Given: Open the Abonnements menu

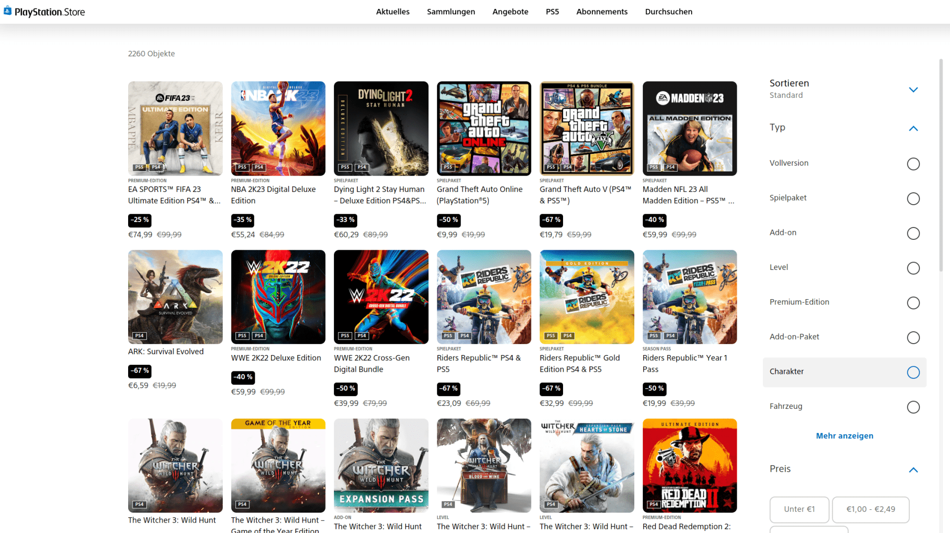Looking at the screenshot, I should pos(602,12).
